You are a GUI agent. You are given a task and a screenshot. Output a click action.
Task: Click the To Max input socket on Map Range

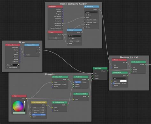(x=84, y=27)
